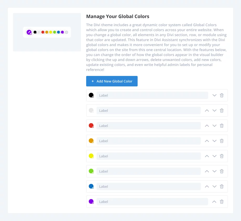This screenshot has width=241, height=221.
Task: Move the yellow color down
Action: (214, 156)
